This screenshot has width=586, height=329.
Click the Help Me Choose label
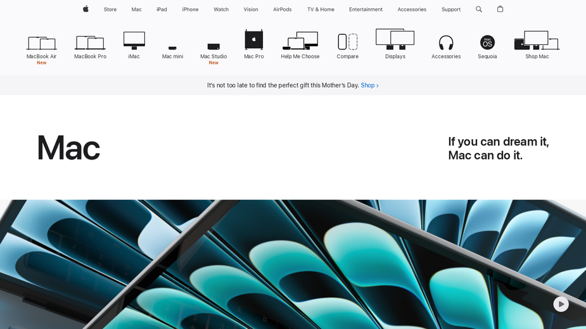click(x=300, y=56)
